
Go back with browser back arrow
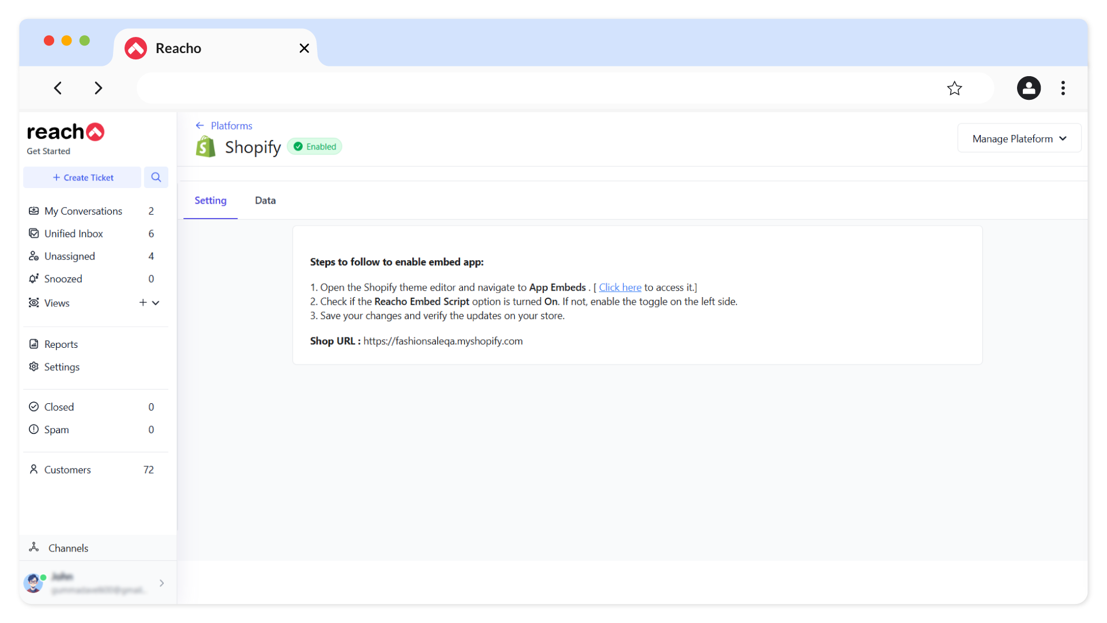58,88
